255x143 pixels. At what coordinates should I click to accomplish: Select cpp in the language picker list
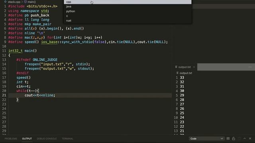(127, 2)
